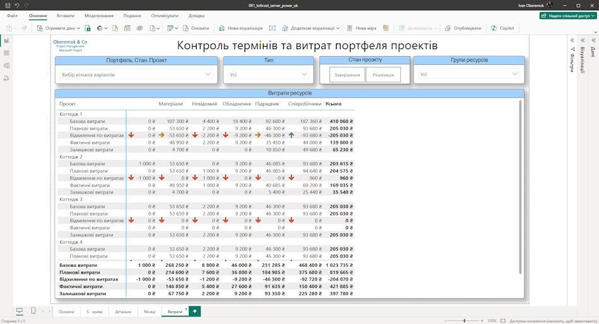Expand the Дані pane

[x=594, y=40]
